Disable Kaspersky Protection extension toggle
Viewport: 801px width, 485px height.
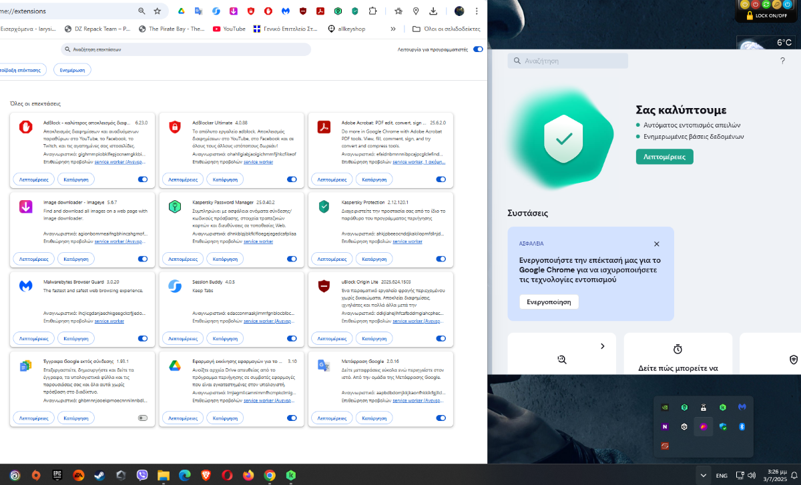point(441,259)
